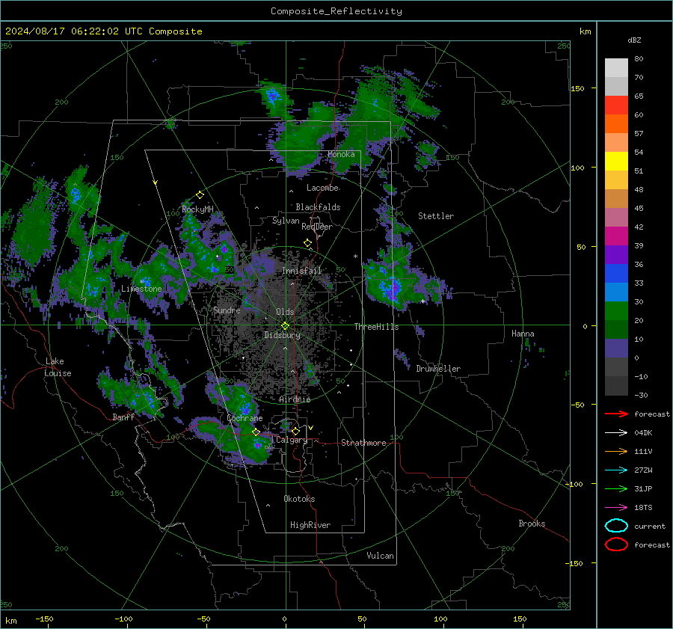Click the dBZ legend heading
This screenshot has height=629, width=673.
[x=634, y=40]
